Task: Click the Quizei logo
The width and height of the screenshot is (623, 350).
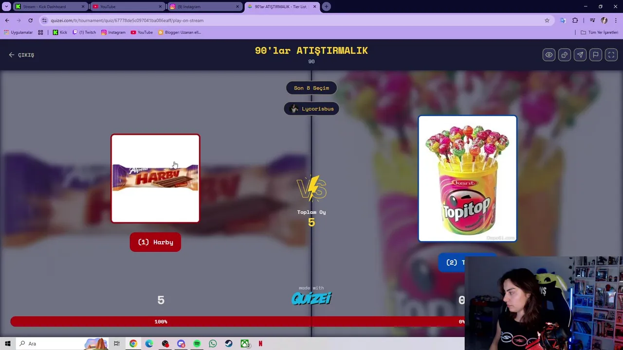Action: click(x=311, y=298)
